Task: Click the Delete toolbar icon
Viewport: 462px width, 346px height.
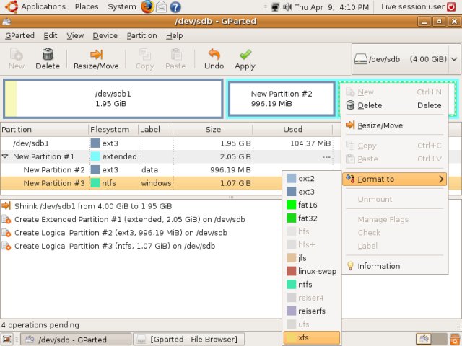Action: pyautogui.click(x=48, y=58)
